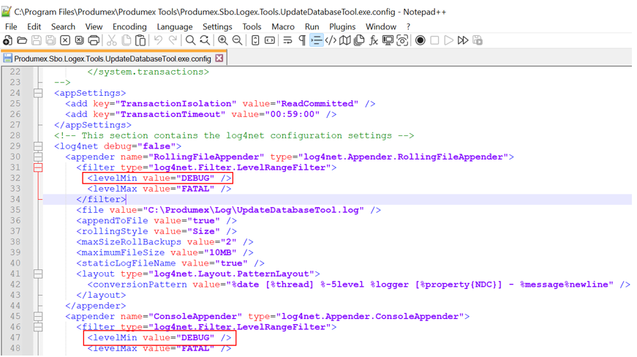Screen dimensions: 637x357
Task: Click the Copy toolbar icon
Action: [127, 41]
